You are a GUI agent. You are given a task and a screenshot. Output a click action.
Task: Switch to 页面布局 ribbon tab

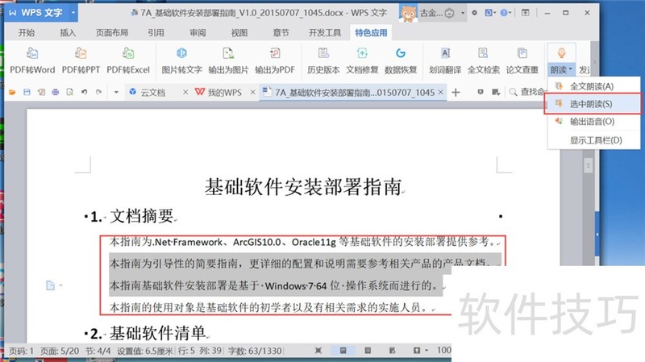click(x=112, y=32)
